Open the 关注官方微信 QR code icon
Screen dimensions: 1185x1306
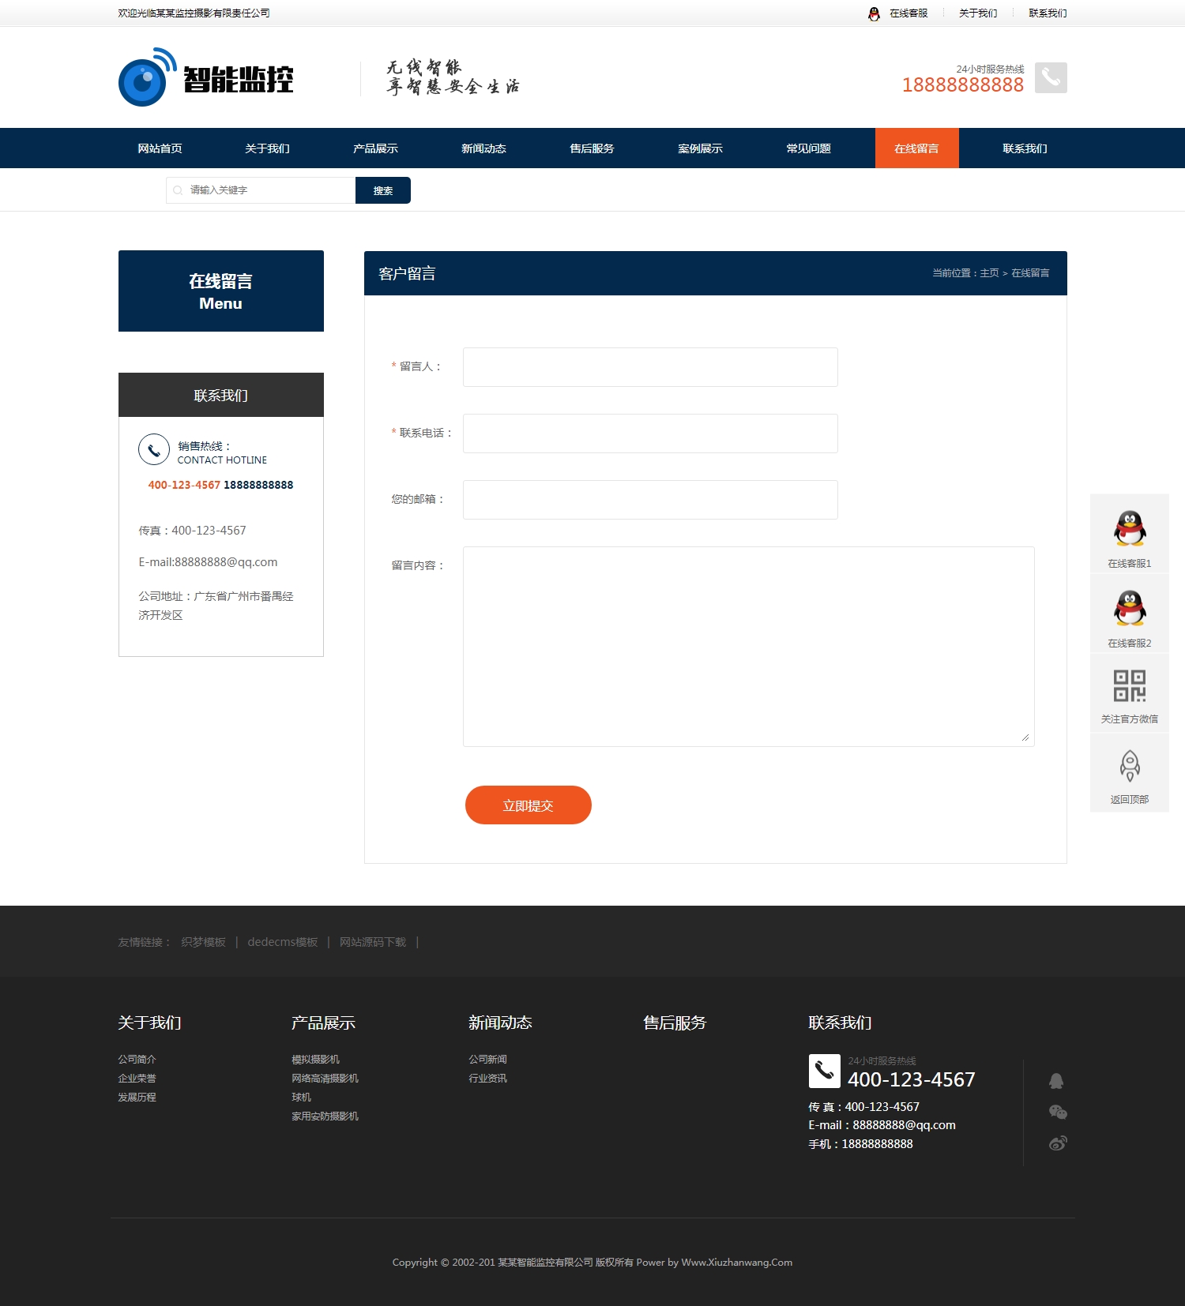[1130, 686]
